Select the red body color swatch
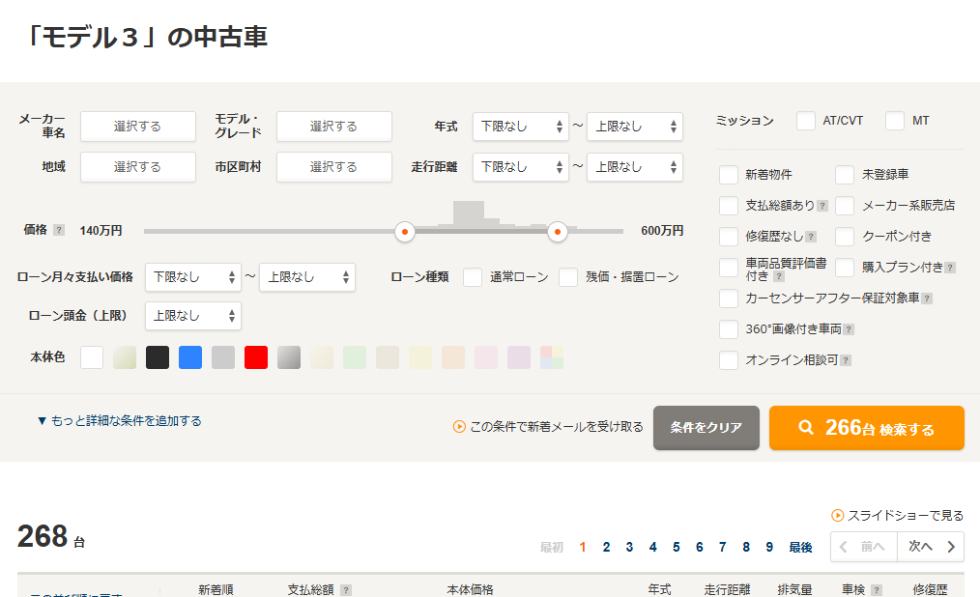 256,357
